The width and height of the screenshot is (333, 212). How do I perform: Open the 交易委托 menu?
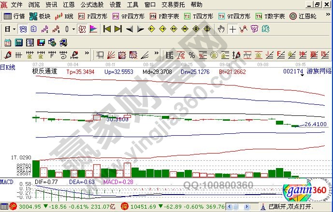(173, 4)
